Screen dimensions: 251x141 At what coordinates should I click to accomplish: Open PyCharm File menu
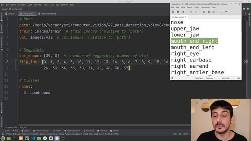click(2, 5)
